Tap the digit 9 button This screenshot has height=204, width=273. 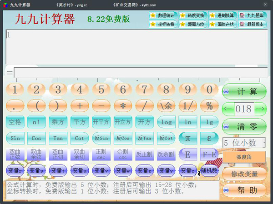point(187,90)
